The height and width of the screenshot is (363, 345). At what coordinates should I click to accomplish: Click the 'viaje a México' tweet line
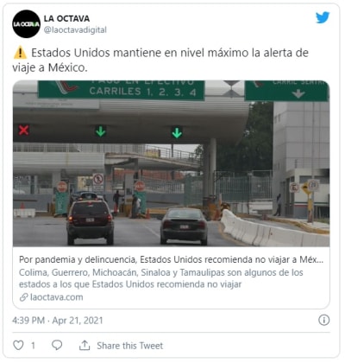pyautogui.click(x=50, y=67)
